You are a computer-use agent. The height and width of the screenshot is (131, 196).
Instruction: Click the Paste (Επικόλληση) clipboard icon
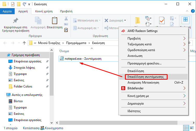[x=55, y=20]
